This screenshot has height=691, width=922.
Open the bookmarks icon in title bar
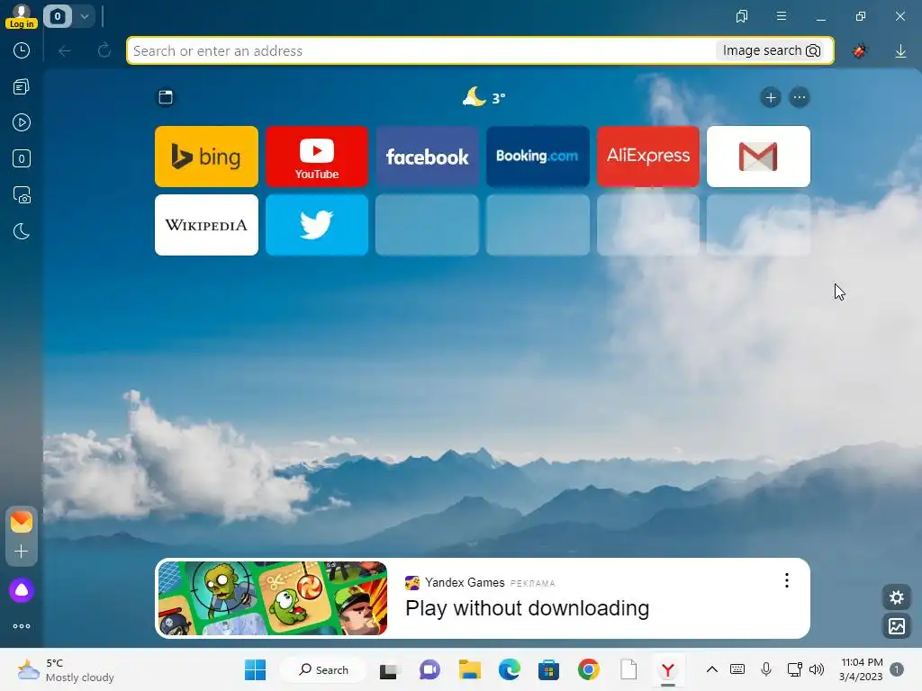click(x=742, y=16)
